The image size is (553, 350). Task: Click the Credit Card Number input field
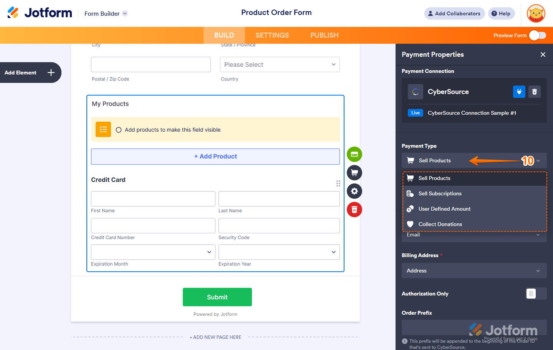[153, 226]
